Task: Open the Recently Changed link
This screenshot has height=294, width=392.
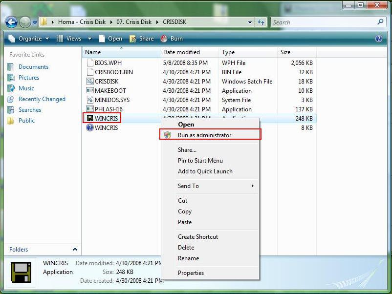Action: [42, 99]
